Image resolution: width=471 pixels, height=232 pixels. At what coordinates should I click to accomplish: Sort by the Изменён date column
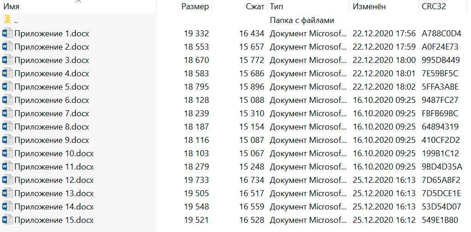pyautogui.click(x=369, y=6)
